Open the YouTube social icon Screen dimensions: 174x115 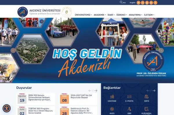pyautogui.click(x=147, y=3)
